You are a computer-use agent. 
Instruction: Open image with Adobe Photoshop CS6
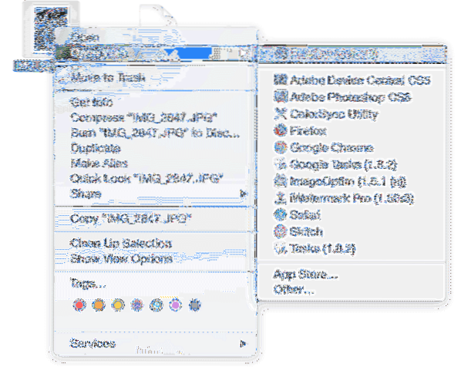342,97
